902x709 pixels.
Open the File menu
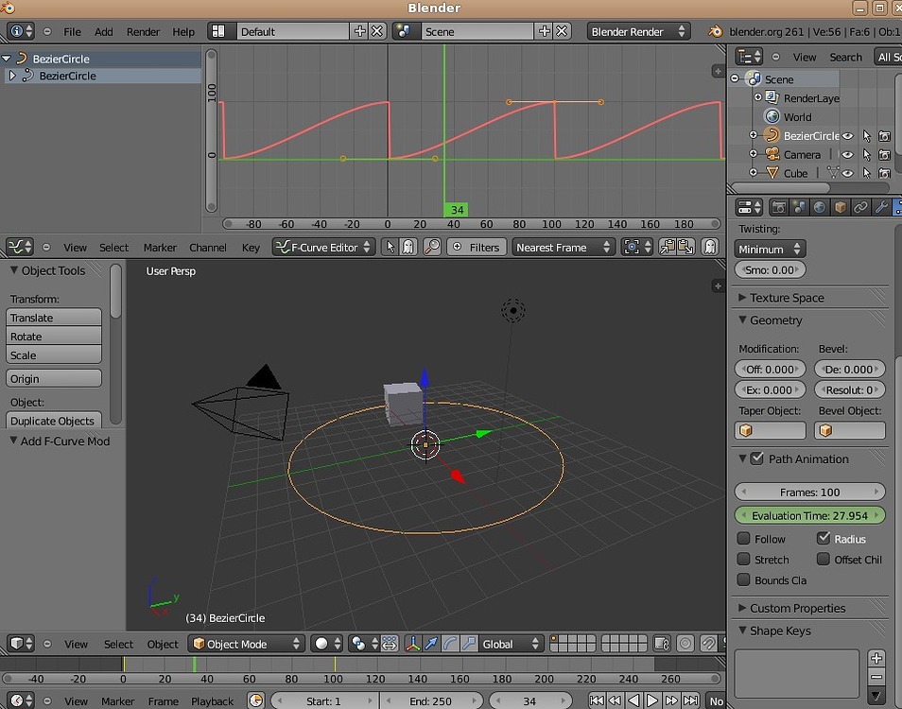point(72,31)
